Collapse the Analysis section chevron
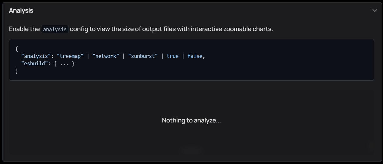 click(x=375, y=11)
